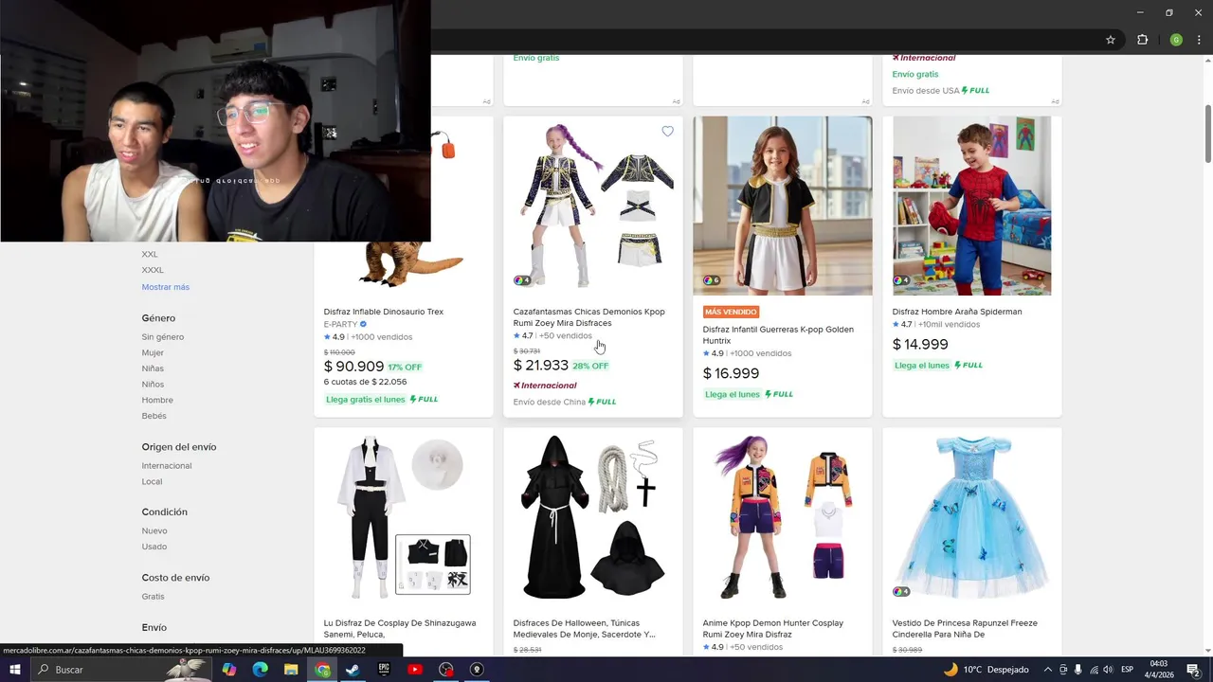Favorite the Cazafantasmas Chicas Demonios costume with the heart
Viewport: 1213px width, 682px height.
coord(667,132)
